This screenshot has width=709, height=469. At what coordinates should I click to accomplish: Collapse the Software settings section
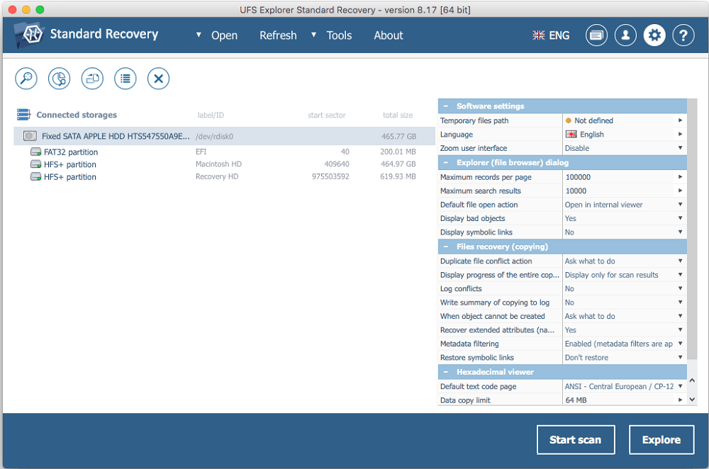[446, 106]
